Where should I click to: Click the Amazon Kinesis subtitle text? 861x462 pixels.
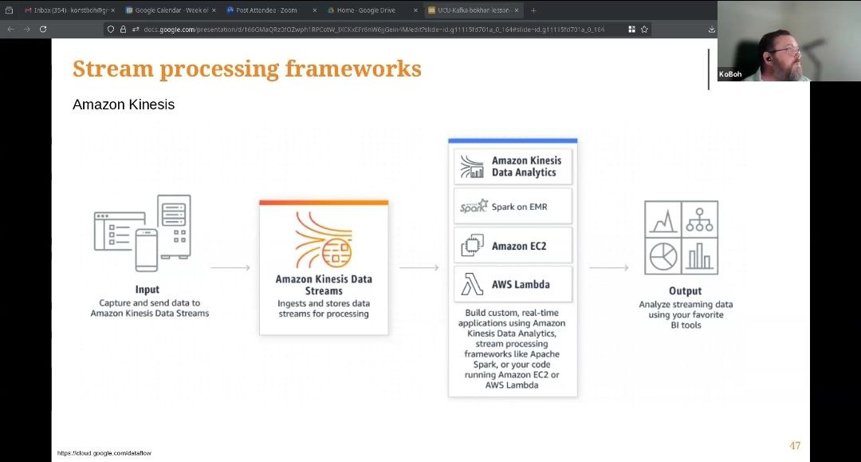coord(124,105)
